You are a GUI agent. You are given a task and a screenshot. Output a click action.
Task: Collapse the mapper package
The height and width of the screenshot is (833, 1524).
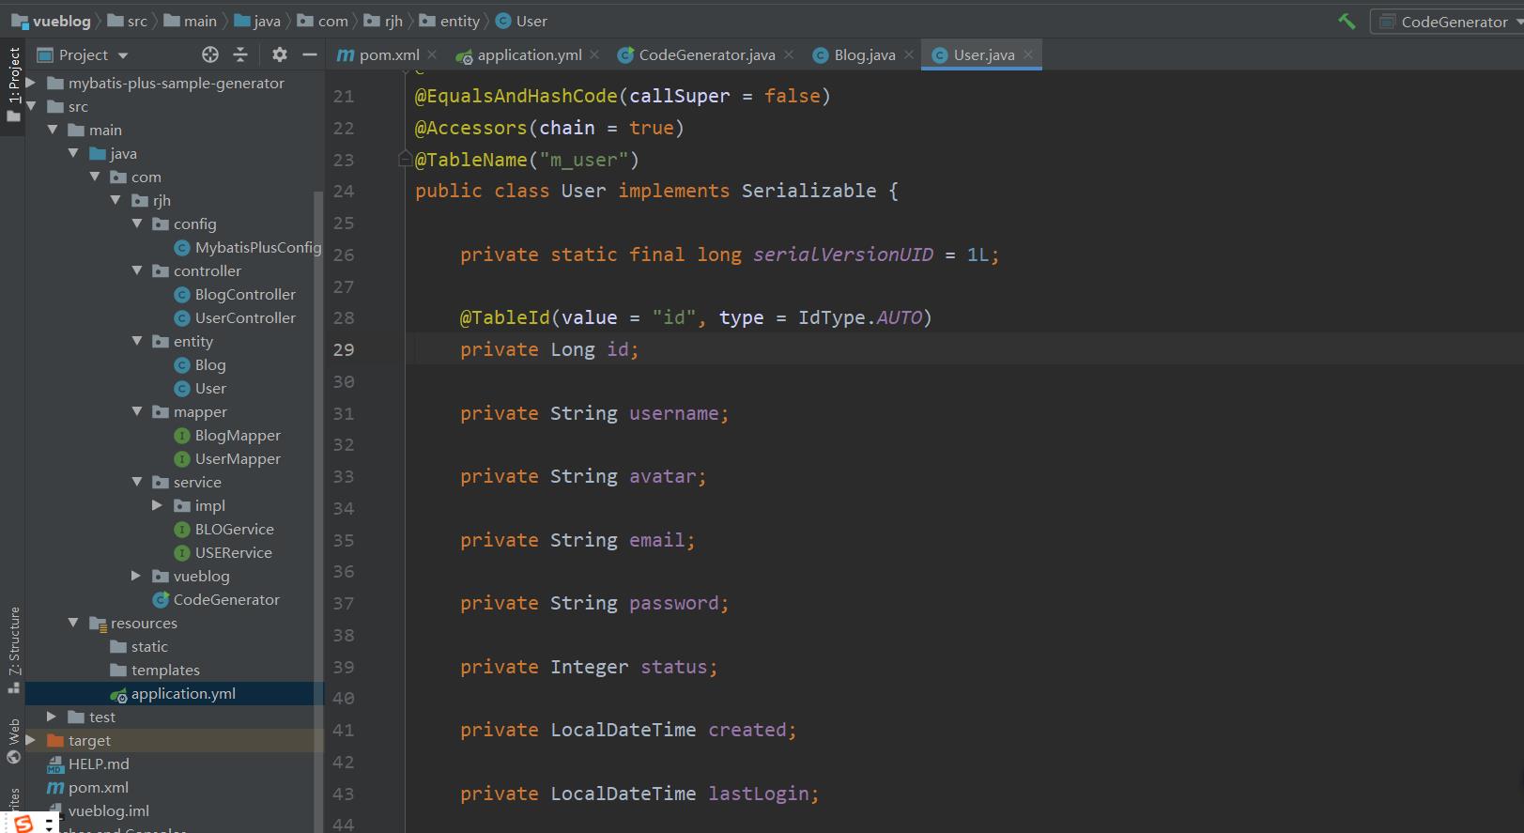pyautogui.click(x=137, y=411)
